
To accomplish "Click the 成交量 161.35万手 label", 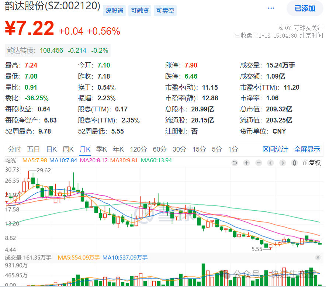I will tap(28, 258).
